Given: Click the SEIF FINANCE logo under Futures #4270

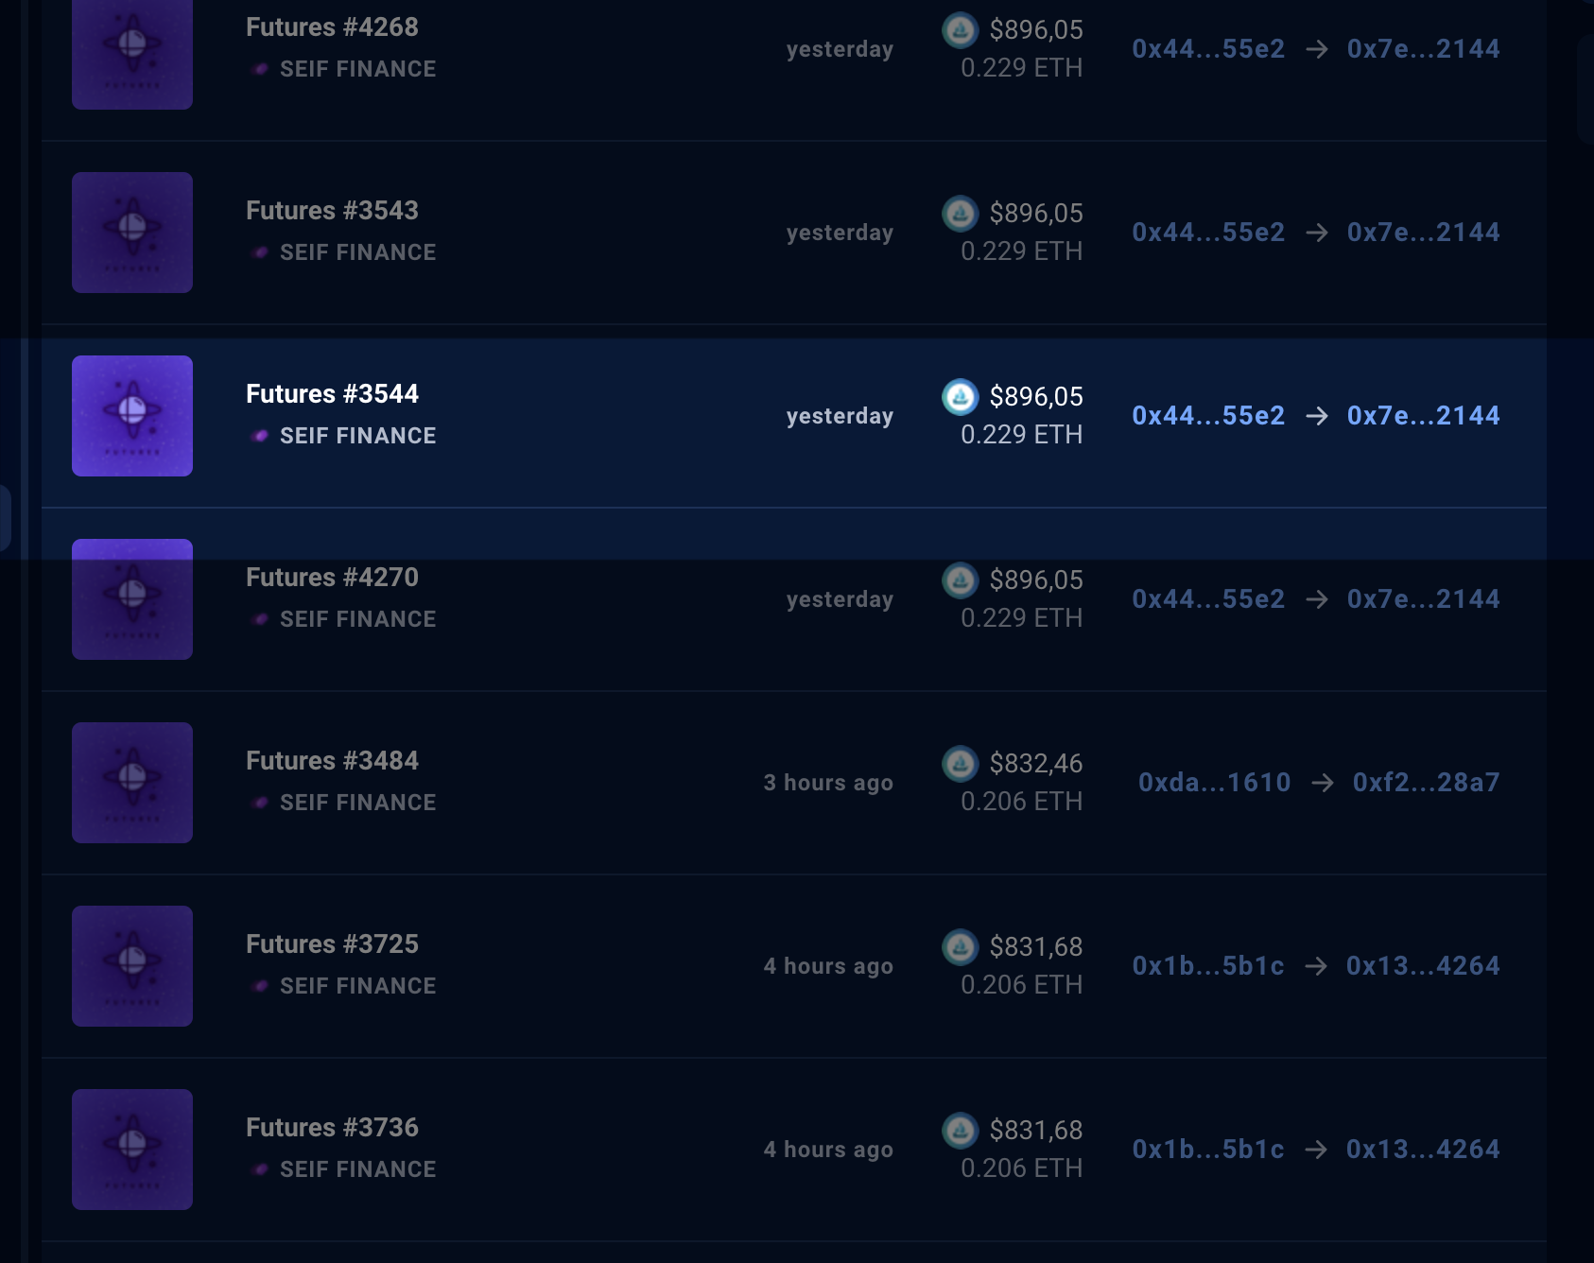Looking at the screenshot, I should (x=260, y=619).
